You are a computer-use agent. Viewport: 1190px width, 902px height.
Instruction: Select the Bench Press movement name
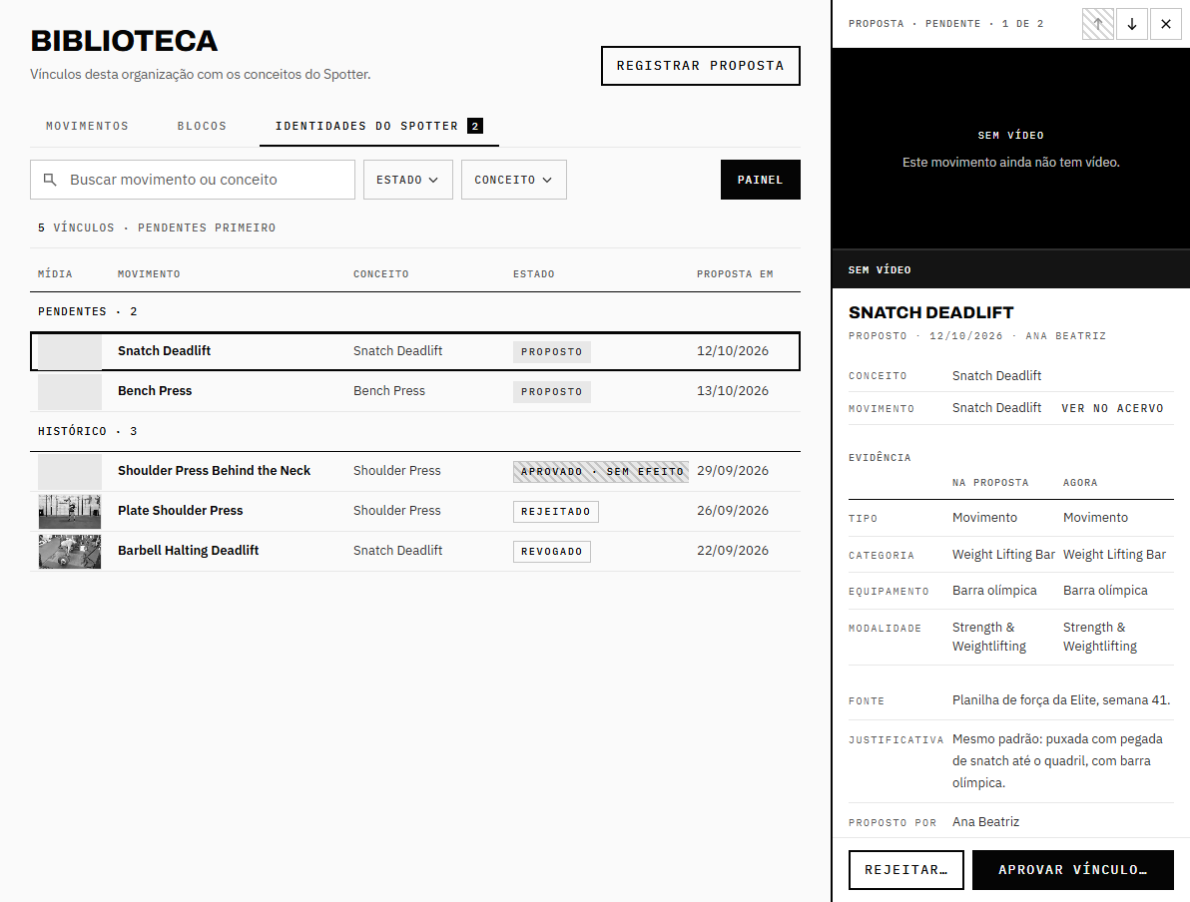tap(155, 391)
